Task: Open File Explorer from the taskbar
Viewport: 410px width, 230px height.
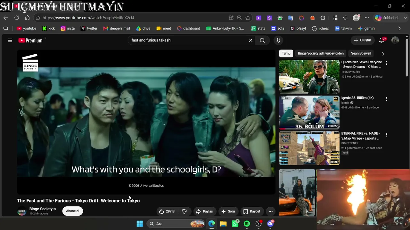Action: [223, 224]
